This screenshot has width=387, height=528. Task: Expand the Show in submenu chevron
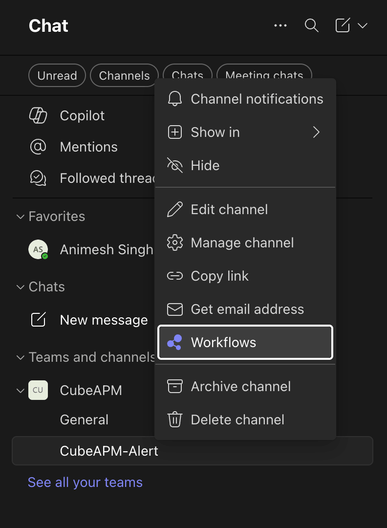(316, 132)
